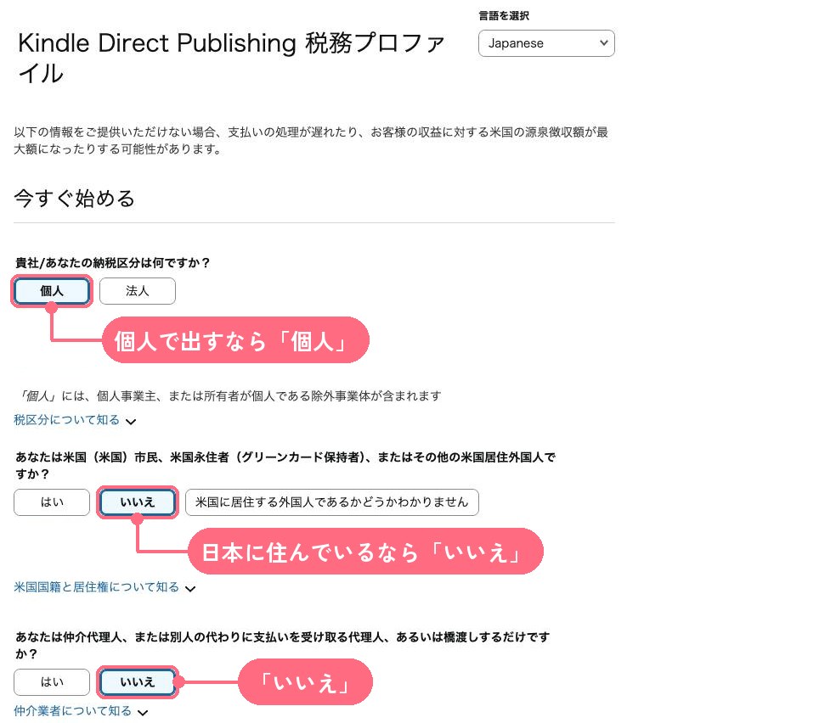Expand 仲介業者について知る link
This screenshot has width=836, height=723.
tap(72, 711)
